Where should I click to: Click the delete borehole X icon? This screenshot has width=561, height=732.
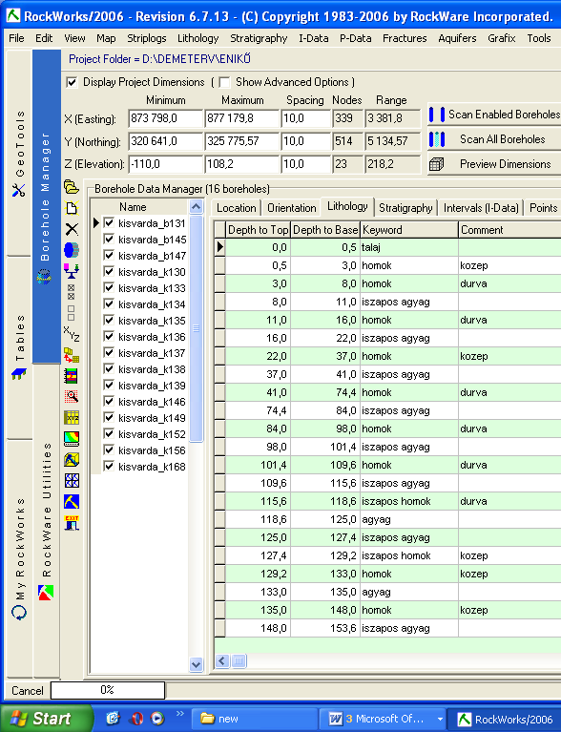pos(72,229)
